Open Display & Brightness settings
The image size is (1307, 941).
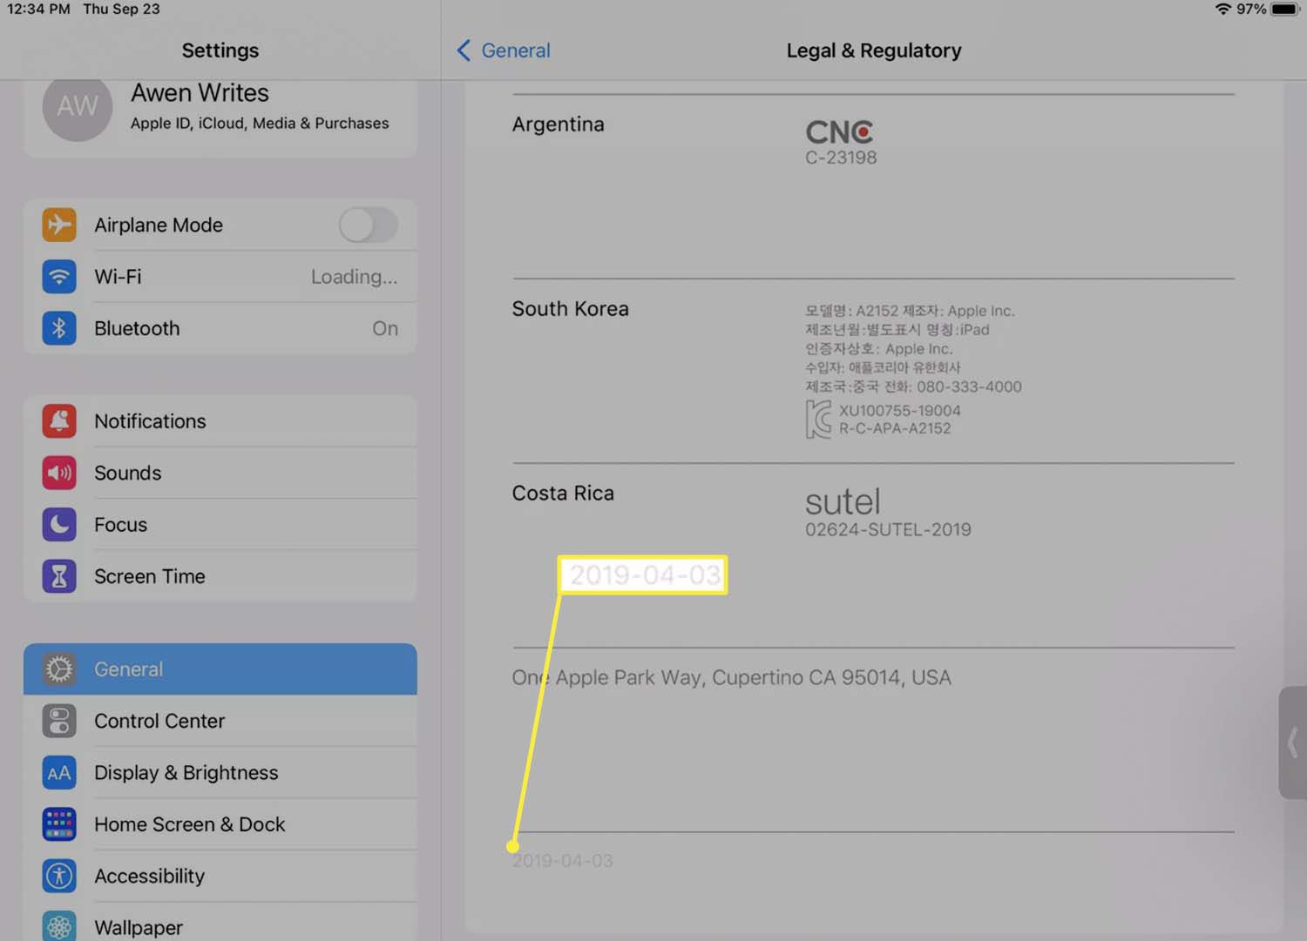click(x=186, y=773)
